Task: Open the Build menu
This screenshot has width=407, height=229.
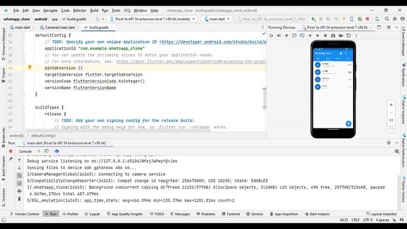Action: 94,10
